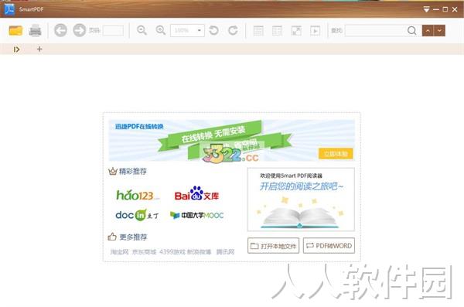Expand the sidebar panel toggle arrow
Image resolution: width=464 pixels, height=307 pixels.
pos(16,49)
